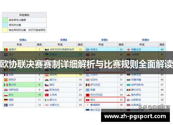Click the France flag icon beside 法国
Viewport: 173px width, 125px height.
click(6, 75)
